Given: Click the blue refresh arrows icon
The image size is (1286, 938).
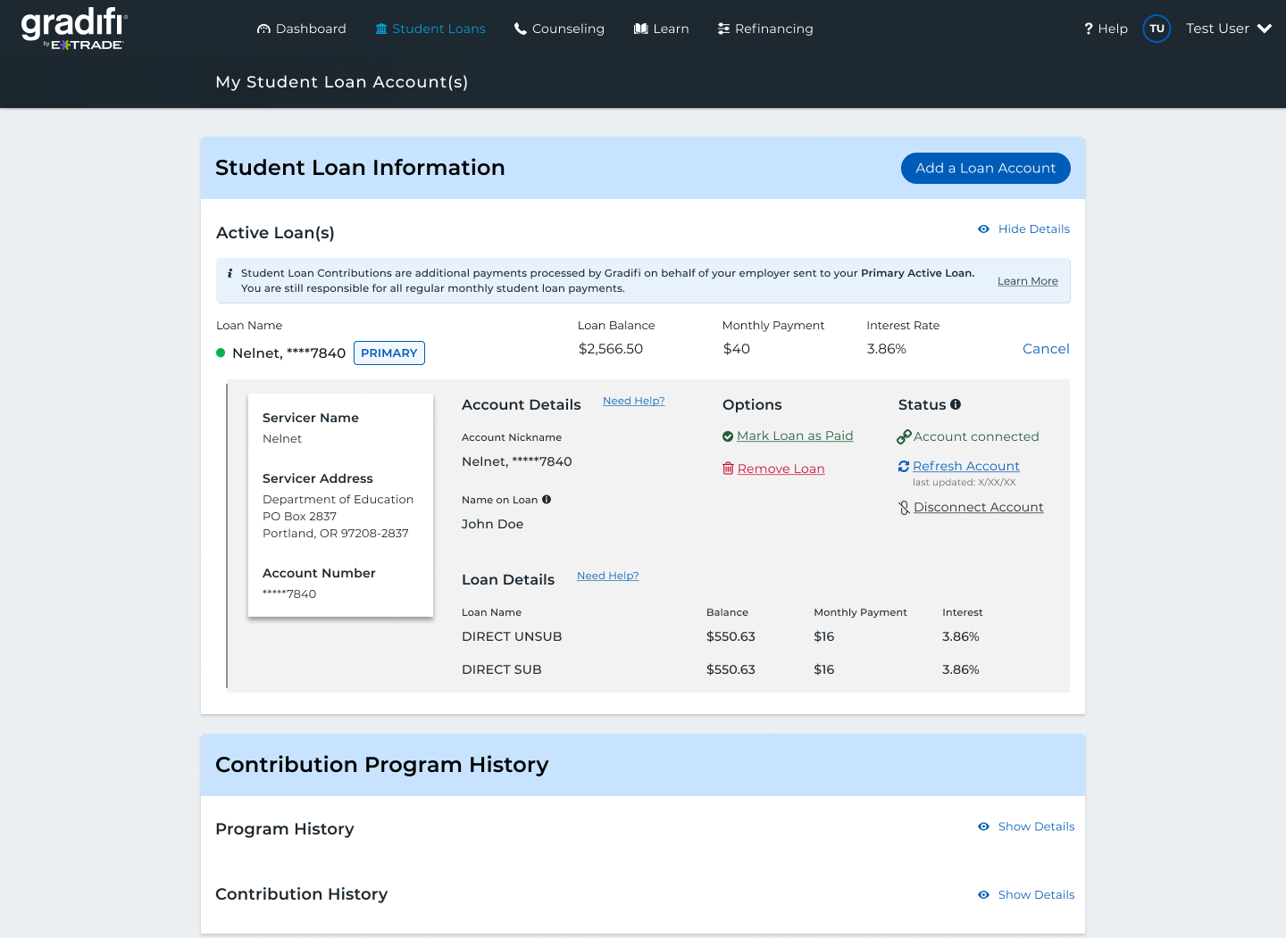Looking at the screenshot, I should [x=904, y=466].
